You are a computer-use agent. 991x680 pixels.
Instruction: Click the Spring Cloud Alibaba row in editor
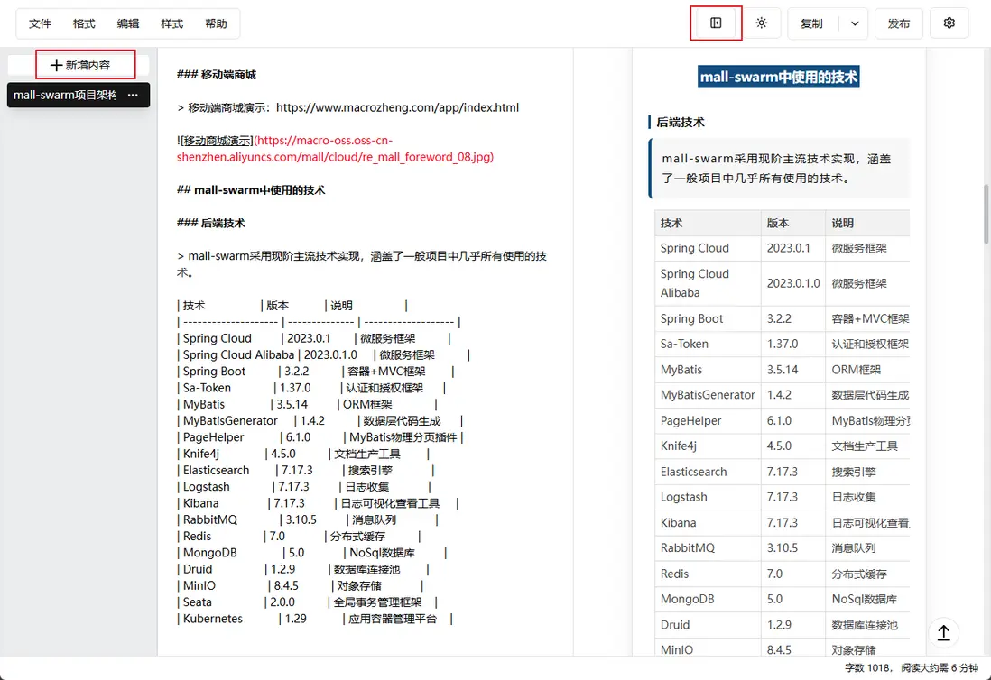tap(323, 354)
